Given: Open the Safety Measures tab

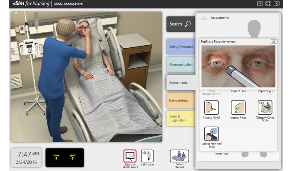Looking at the screenshot, I should tap(181, 47).
